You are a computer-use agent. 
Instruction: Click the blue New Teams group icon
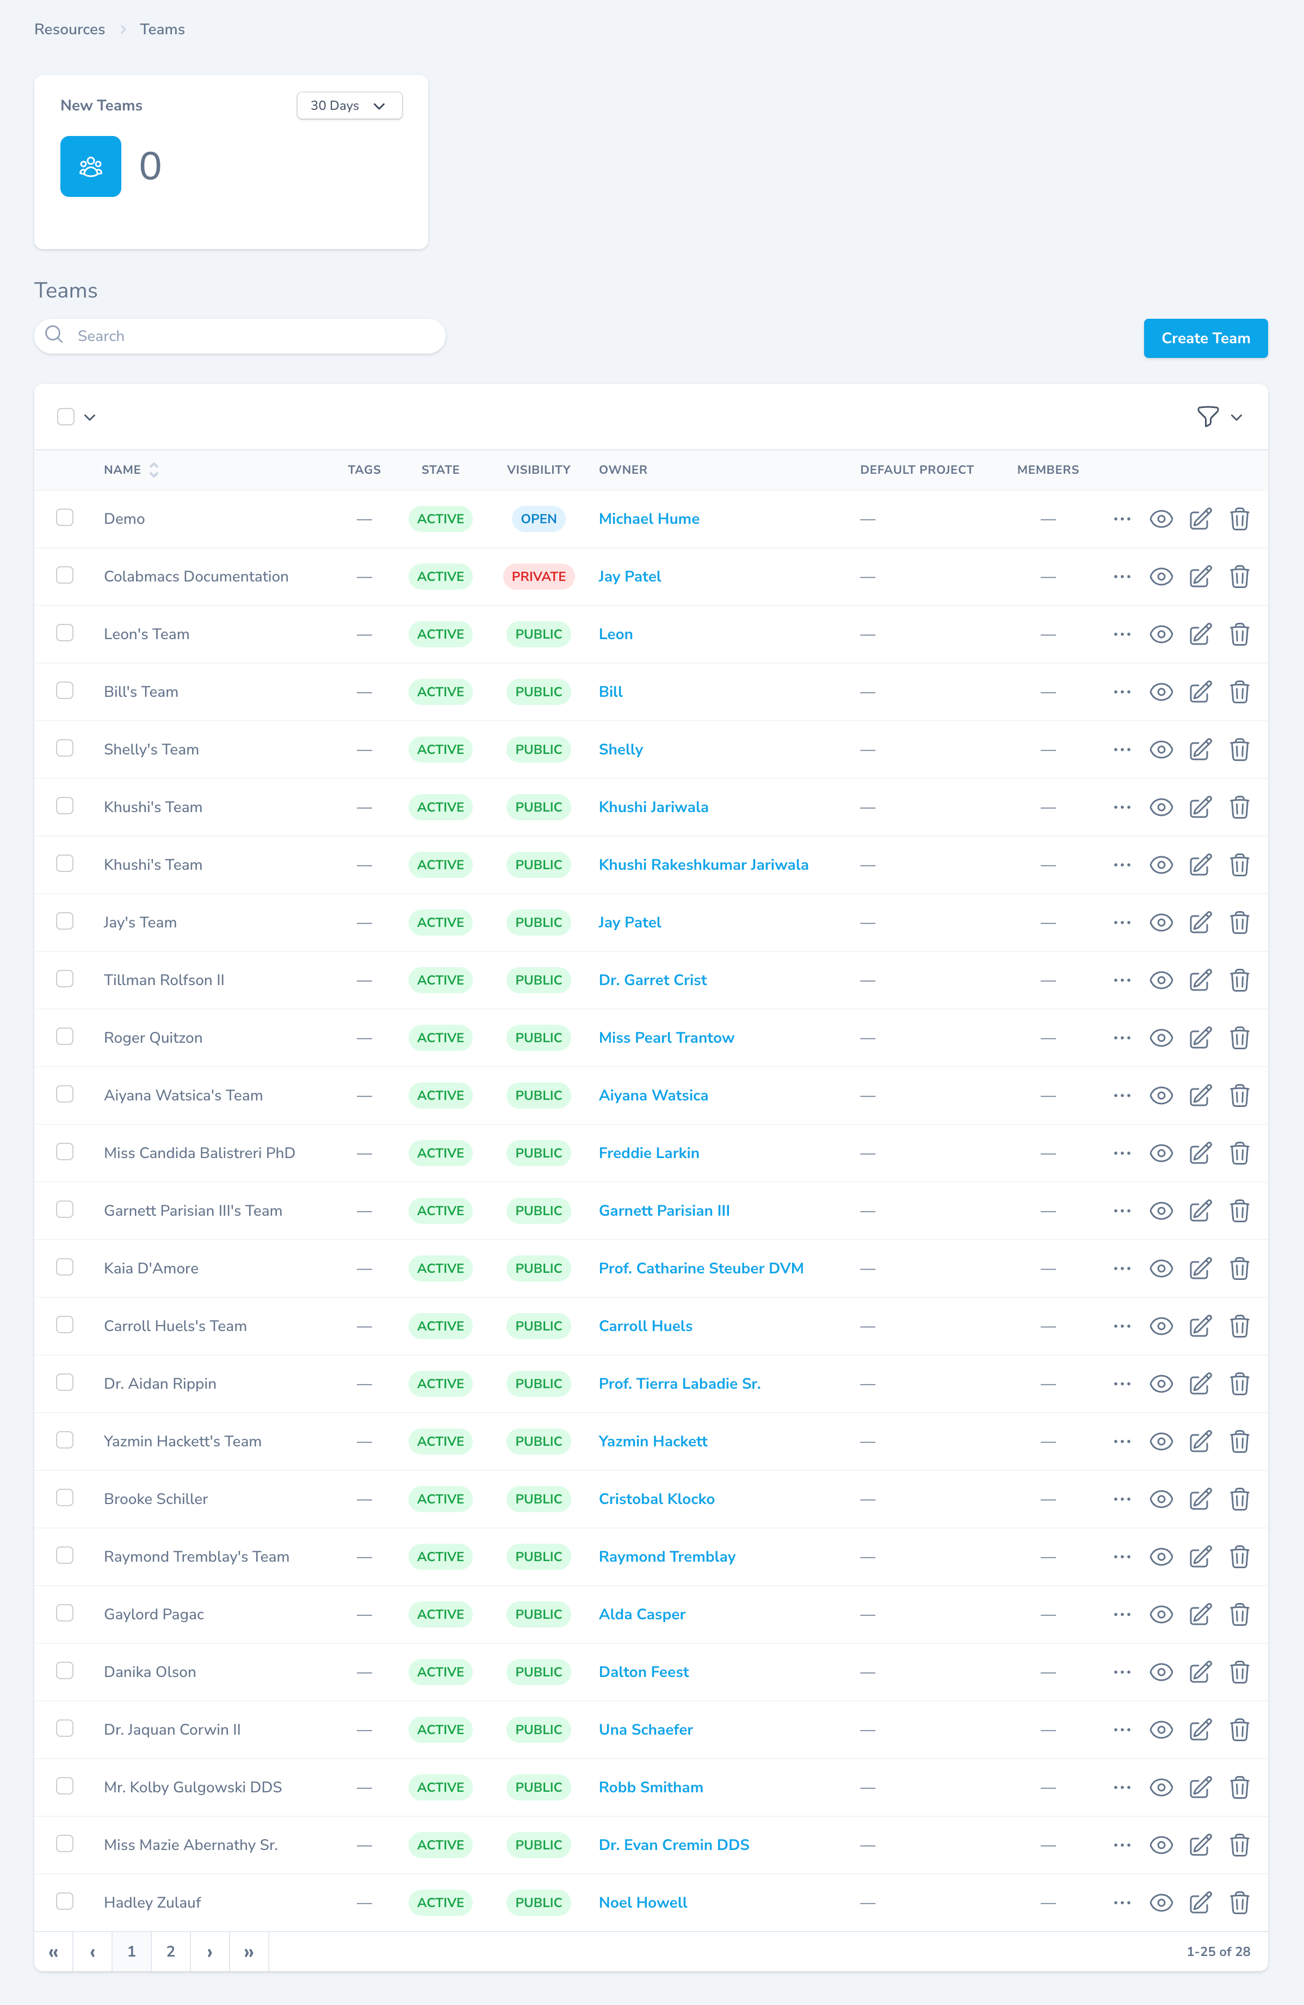pyautogui.click(x=91, y=167)
